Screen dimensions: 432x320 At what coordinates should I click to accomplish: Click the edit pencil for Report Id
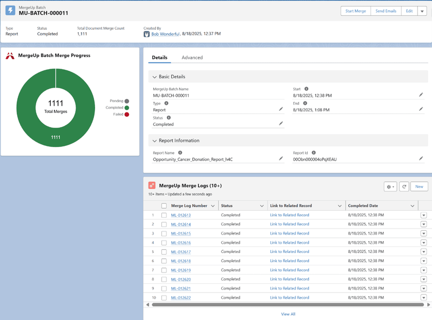[421, 158]
